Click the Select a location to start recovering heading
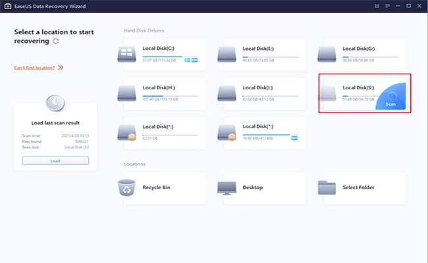Screen dimensions: 428x263 click(x=54, y=37)
